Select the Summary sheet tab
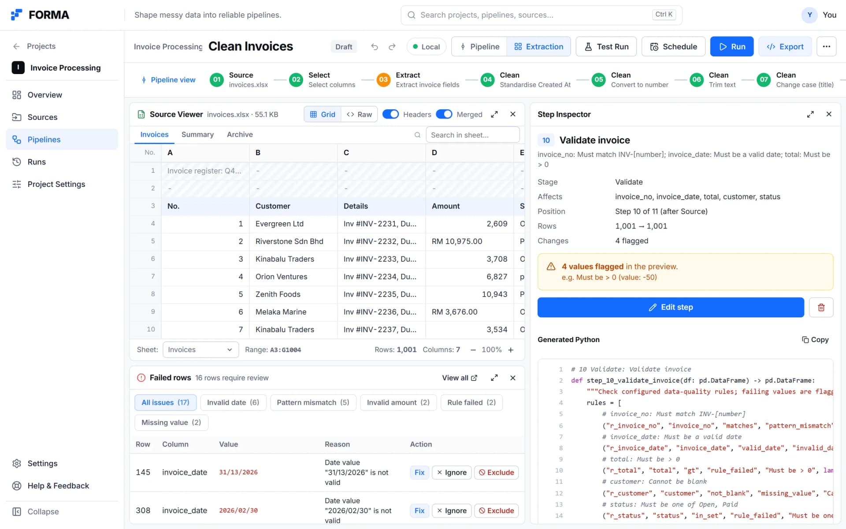Screen dimensions: 846x529 point(197,134)
